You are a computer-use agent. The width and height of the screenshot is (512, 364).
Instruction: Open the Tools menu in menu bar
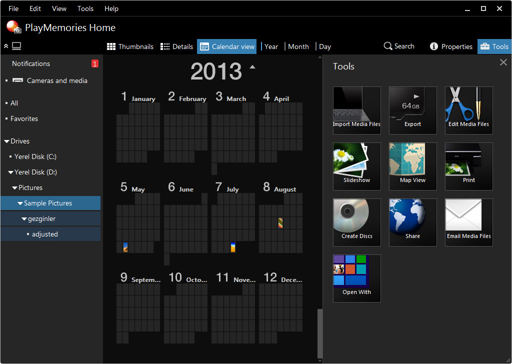pyautogui.click(x=85, y=9)
